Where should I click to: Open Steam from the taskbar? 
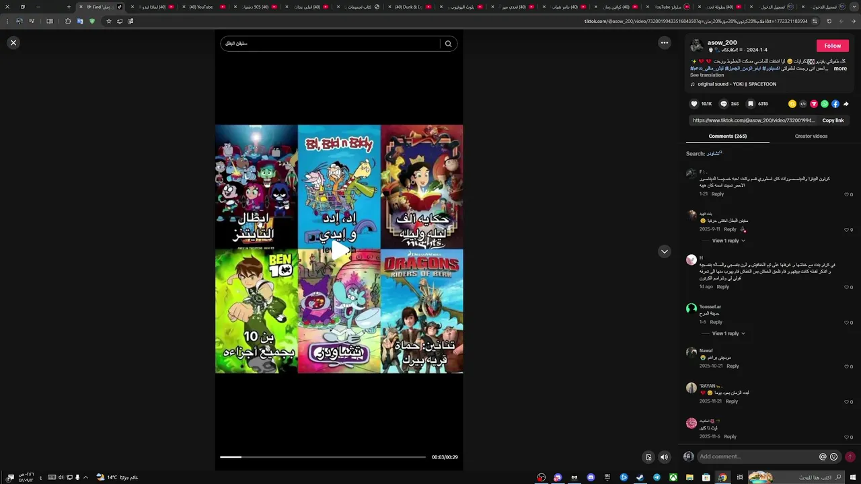640,477
